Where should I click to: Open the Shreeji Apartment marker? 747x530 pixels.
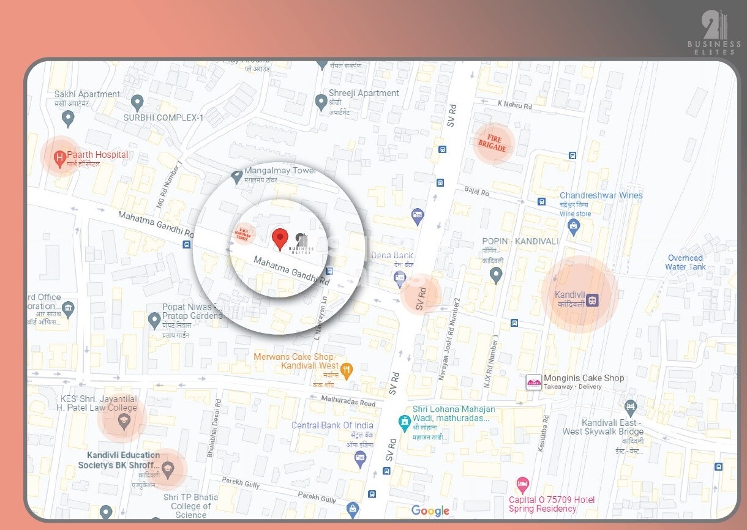(323, 102)
